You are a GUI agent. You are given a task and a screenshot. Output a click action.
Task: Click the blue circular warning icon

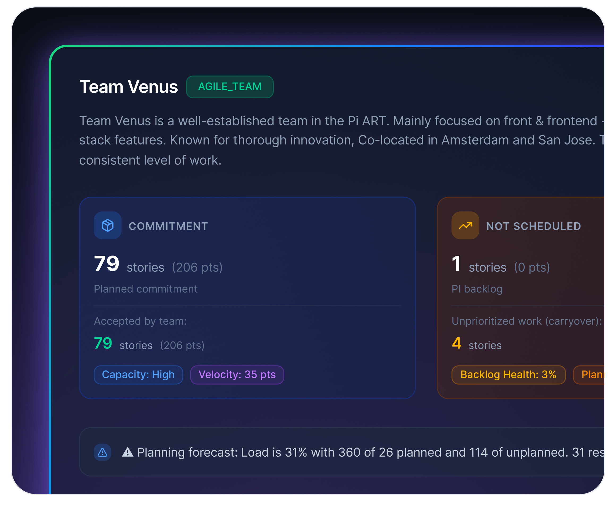[x=102, y=452]
